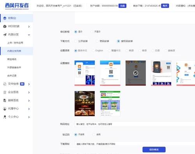Choose the first template with phone and blue header

85,73
